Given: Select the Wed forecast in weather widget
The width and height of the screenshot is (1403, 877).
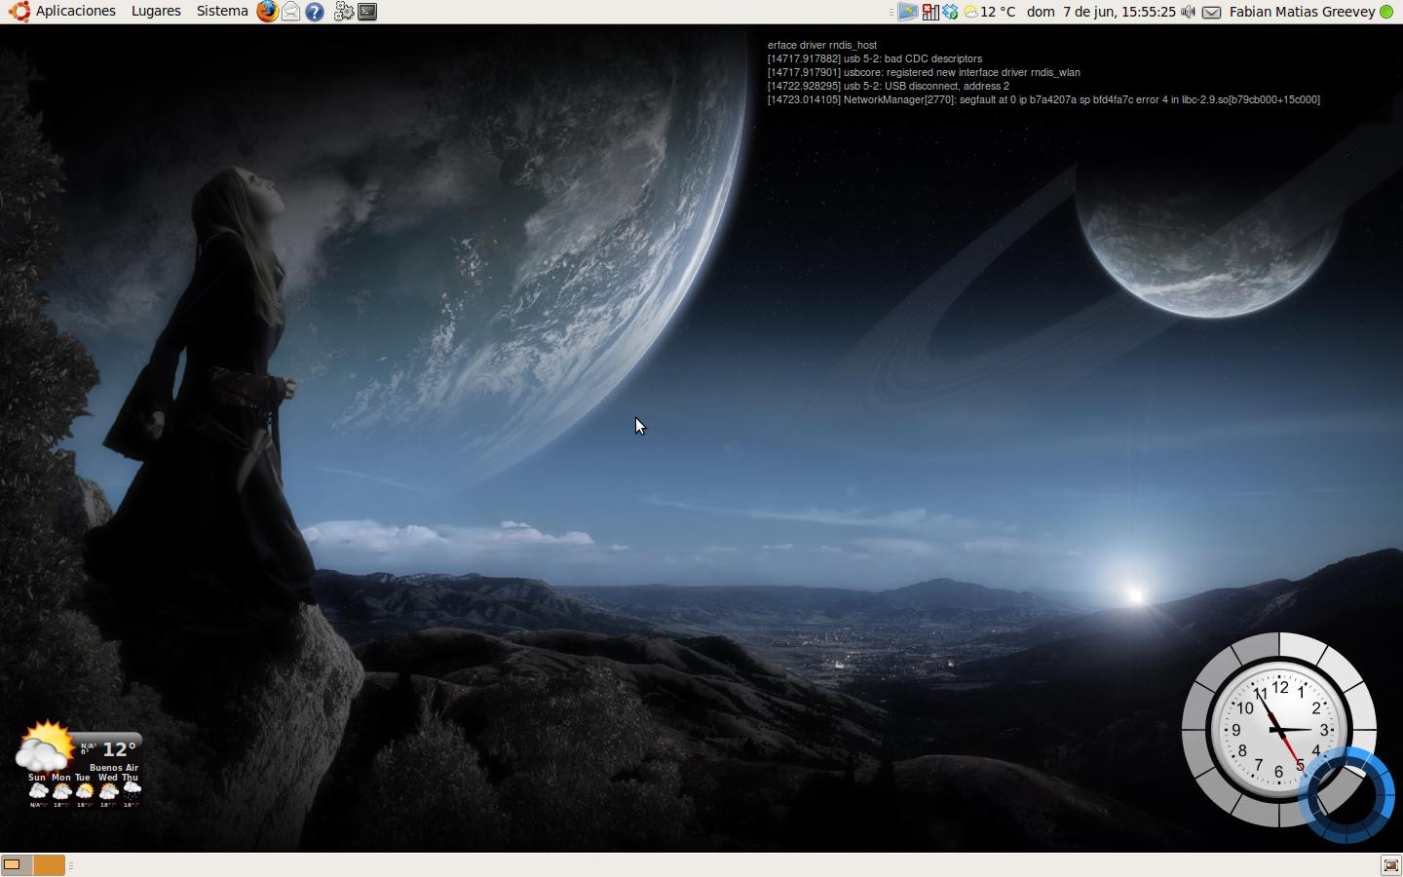Looking at the screenshot, I should 107,790.
